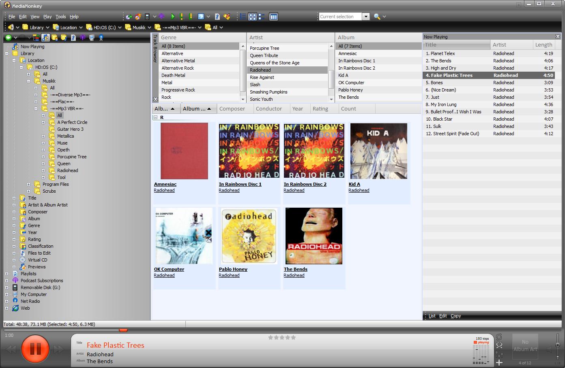Open the Pablo Honey album link

pos(233,269)
